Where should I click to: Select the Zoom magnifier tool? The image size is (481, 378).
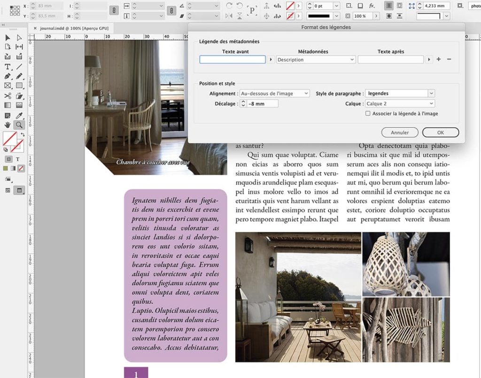click(x=19, y=125)
